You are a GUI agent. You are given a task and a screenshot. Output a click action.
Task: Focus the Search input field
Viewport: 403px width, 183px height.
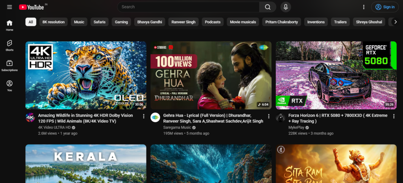click(x=188, y=7)
